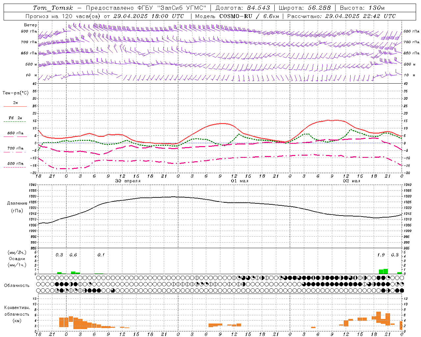Image resolution: width=421 pixels, height=337 pixels.
Task: Click the 700 гПа temperature legend entry
Action: coord(15,148)
